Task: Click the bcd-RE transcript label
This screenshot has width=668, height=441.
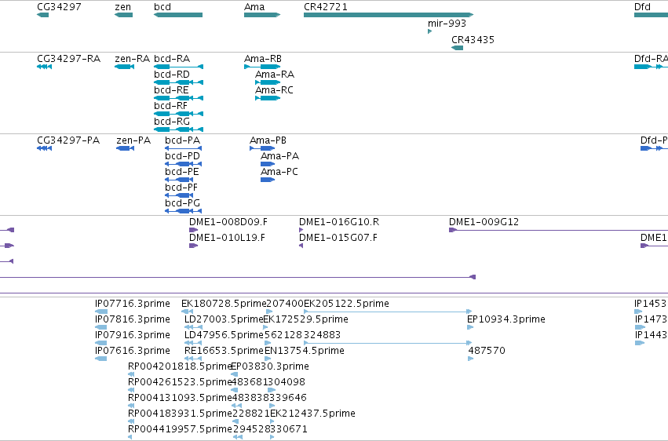Action: tap(171, 90)
